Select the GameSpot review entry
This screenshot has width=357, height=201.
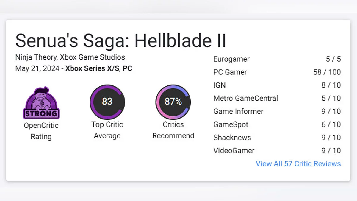[231, 124]
